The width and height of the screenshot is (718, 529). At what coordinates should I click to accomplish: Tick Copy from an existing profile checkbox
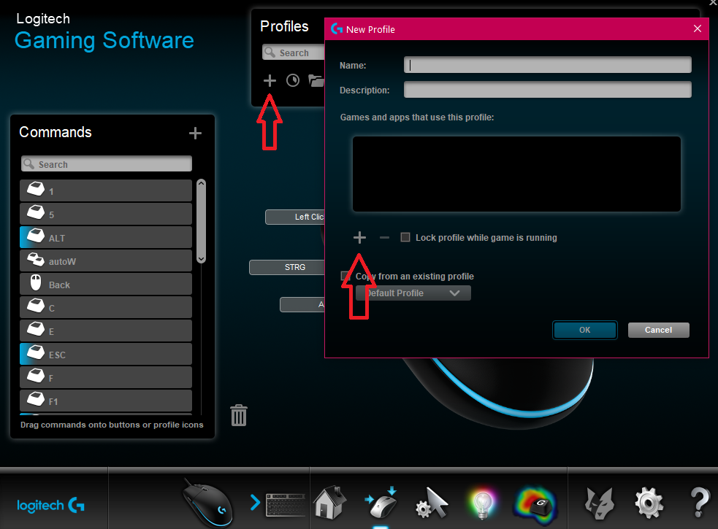[x=345, y=276]
